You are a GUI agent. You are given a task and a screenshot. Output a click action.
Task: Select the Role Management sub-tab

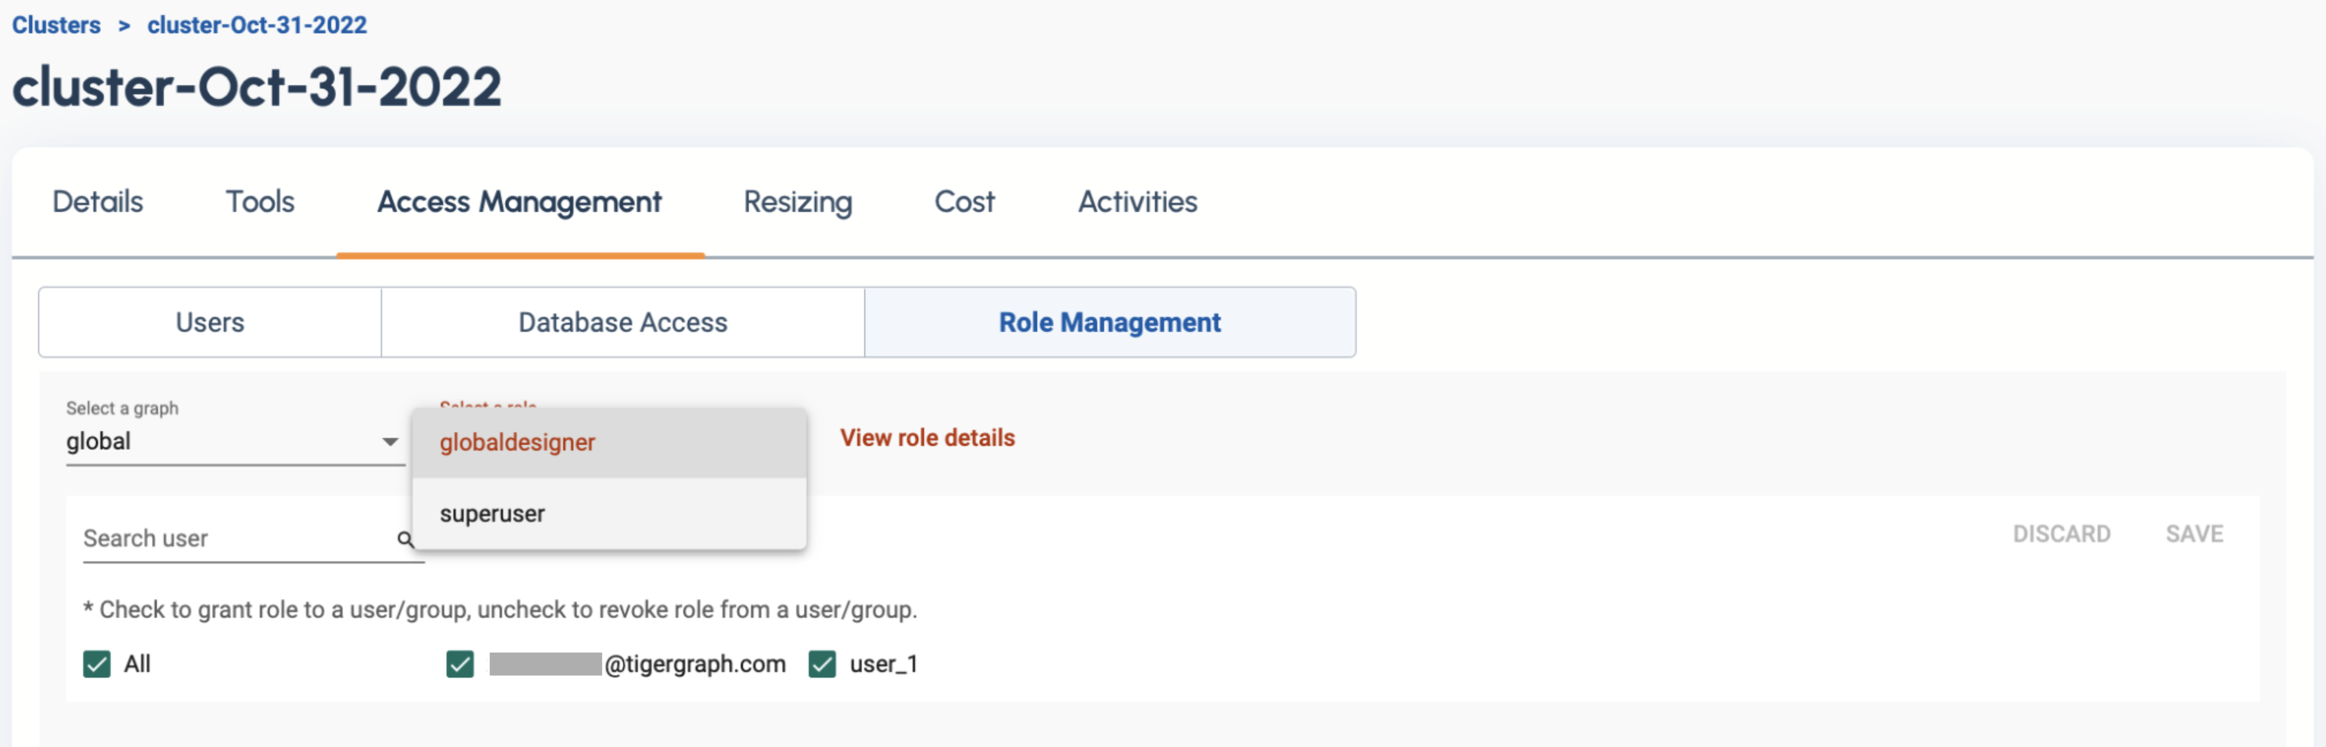(x=1109, y=323)
